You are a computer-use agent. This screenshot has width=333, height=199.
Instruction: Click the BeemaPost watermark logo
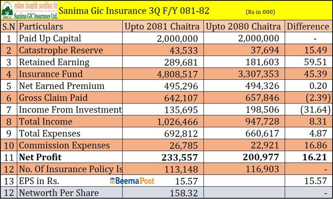click(132, 181)
